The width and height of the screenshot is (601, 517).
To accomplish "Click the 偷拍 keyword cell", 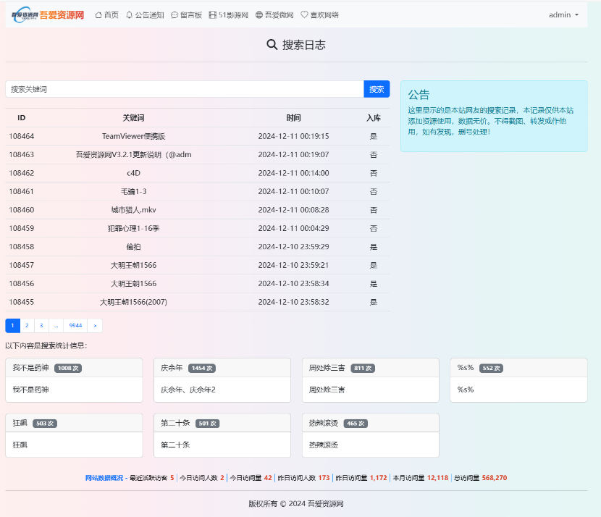I will coord(133,246).
